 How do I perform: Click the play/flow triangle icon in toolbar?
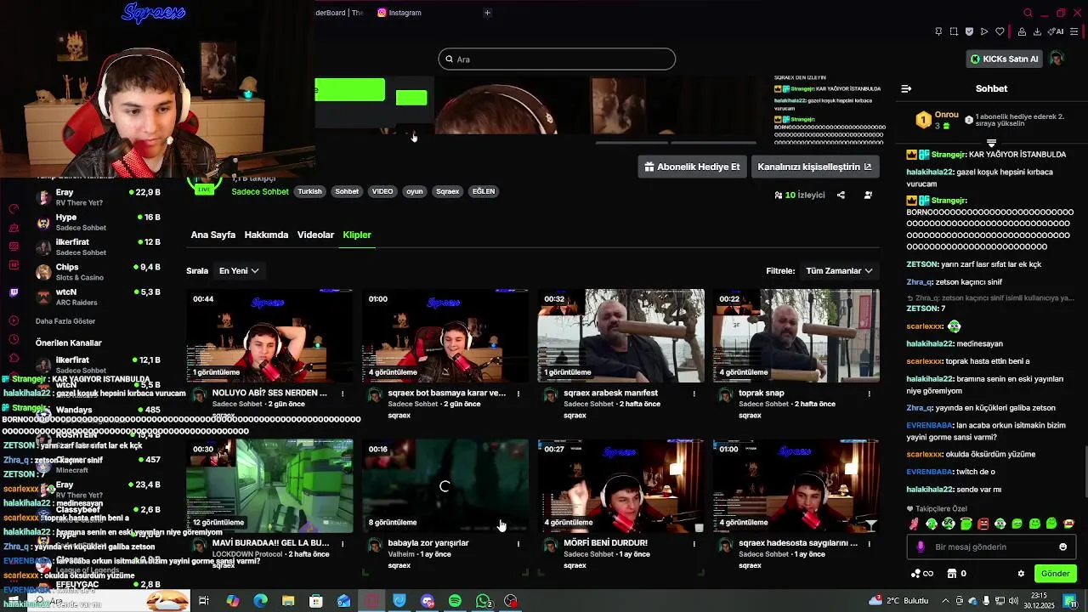tap(984, 31)
